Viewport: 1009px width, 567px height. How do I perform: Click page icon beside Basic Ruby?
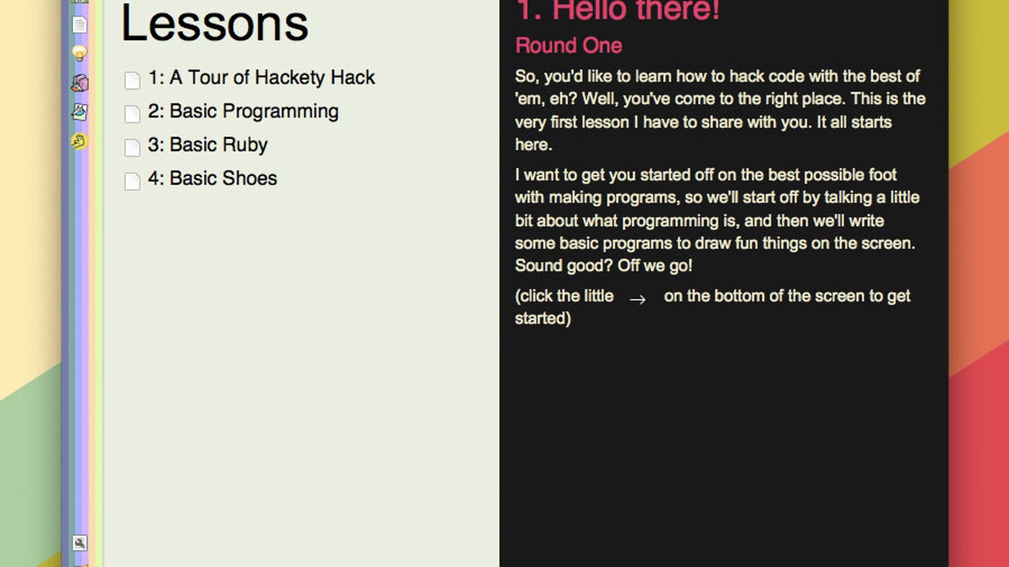[x=132, y=147]
